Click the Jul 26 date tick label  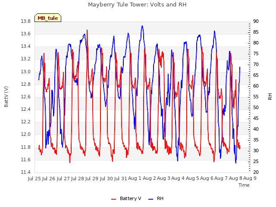pyautogui.click(x=49, y=179)
